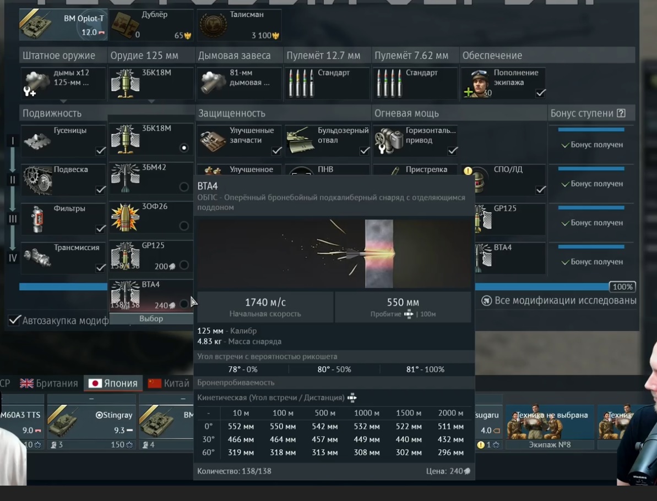Collapse the Орудие 125 мм dropdown arrow
This screenshot has width=657, height=501.
pos(151,101)
